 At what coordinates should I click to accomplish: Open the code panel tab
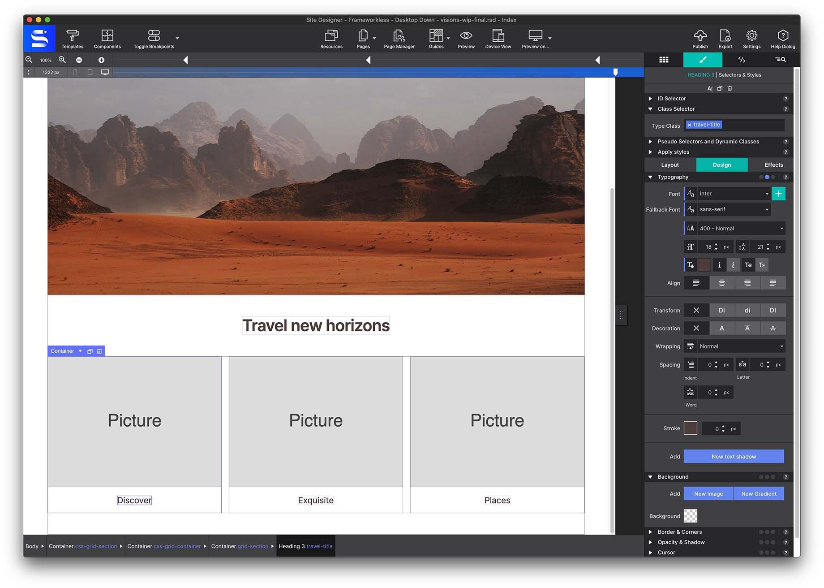(742, 60)
